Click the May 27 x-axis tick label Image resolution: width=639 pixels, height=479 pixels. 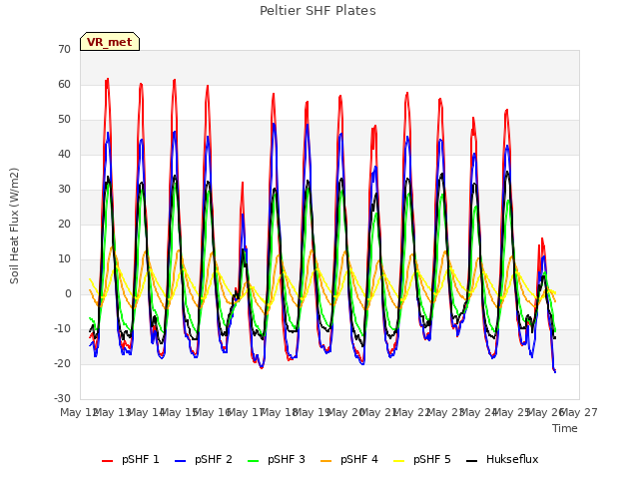click(x=579, y=413)
